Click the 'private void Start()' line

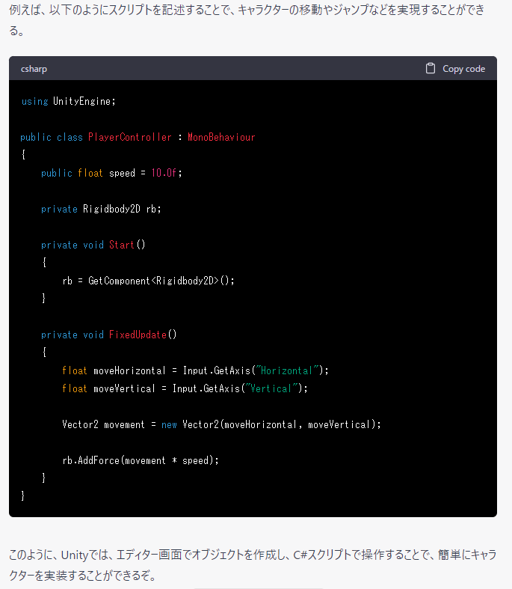pos(93,245)
